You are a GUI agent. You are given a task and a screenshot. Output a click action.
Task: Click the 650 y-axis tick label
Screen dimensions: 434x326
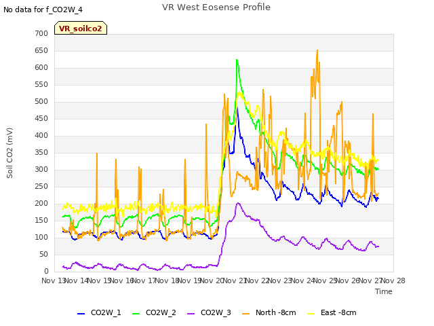click(x=41, y=50)
